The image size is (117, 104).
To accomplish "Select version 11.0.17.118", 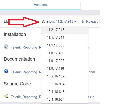I will pyautogui.click(x=65, y=69).
